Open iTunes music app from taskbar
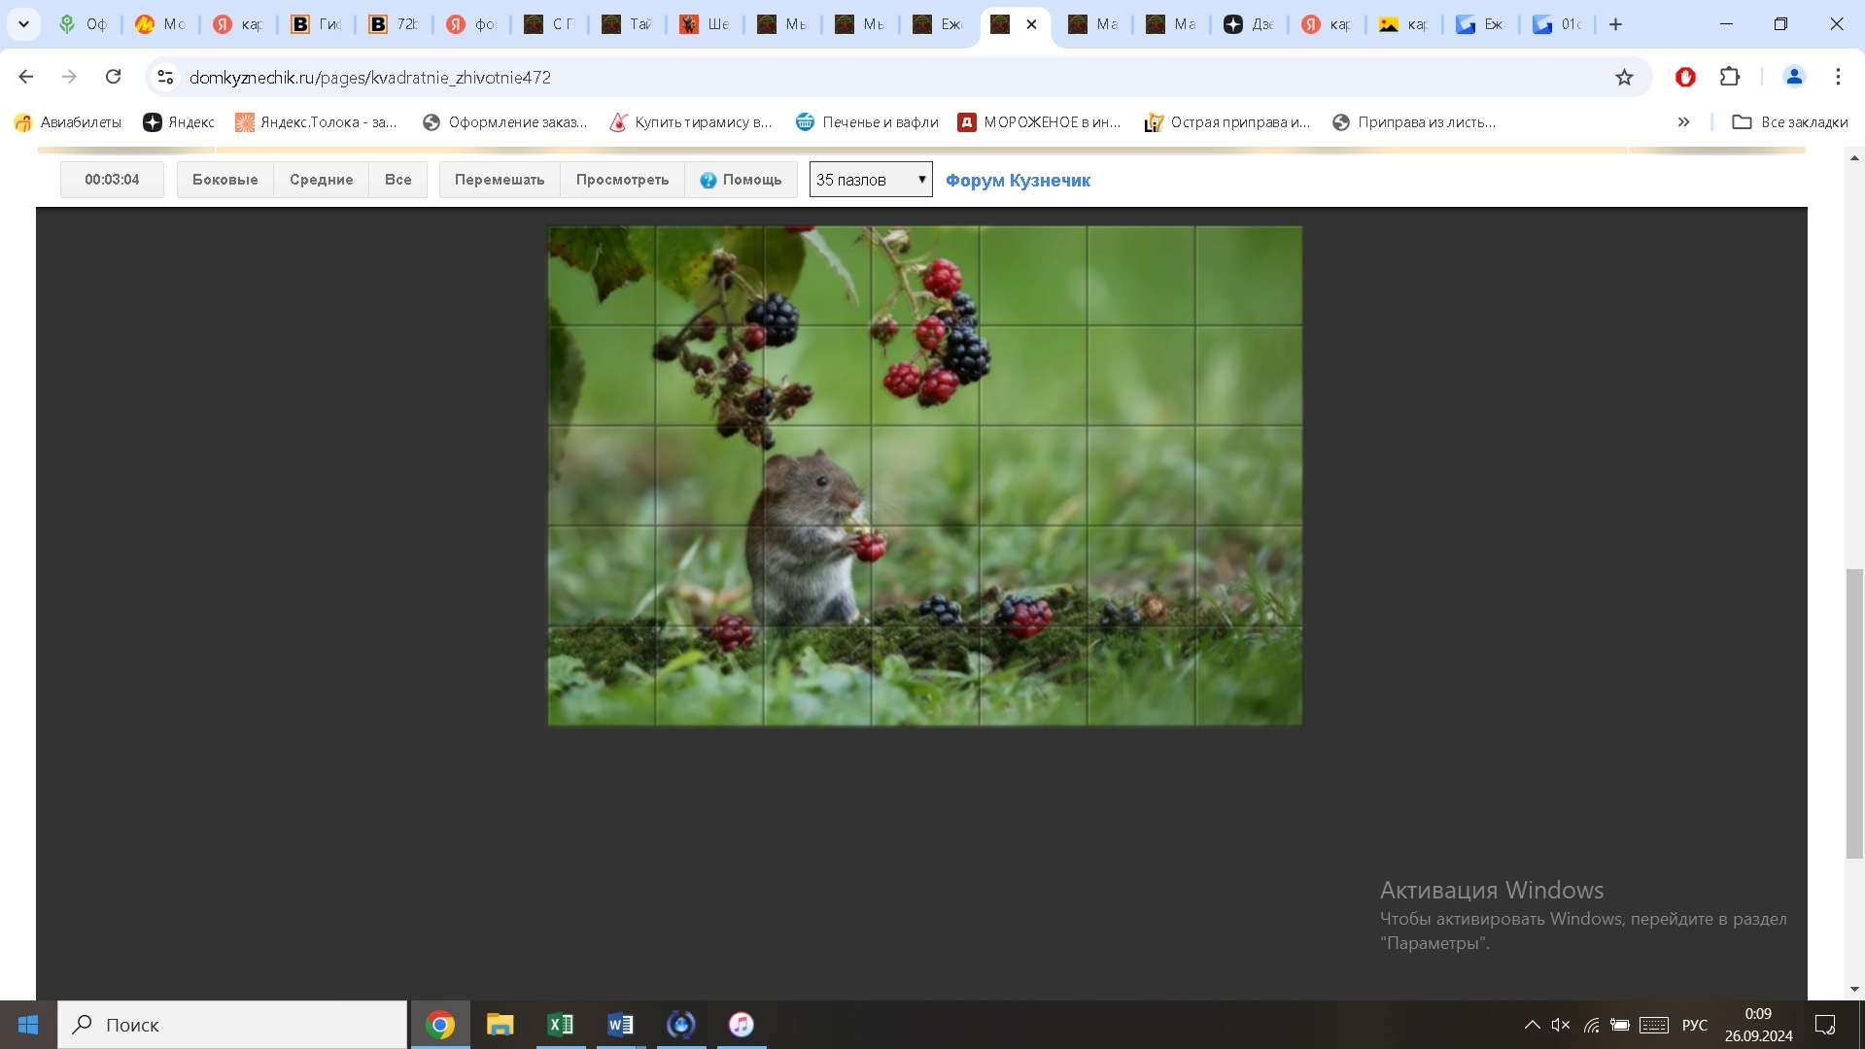Viewport: 1865px width, 1049px height. coord(742,1025)
